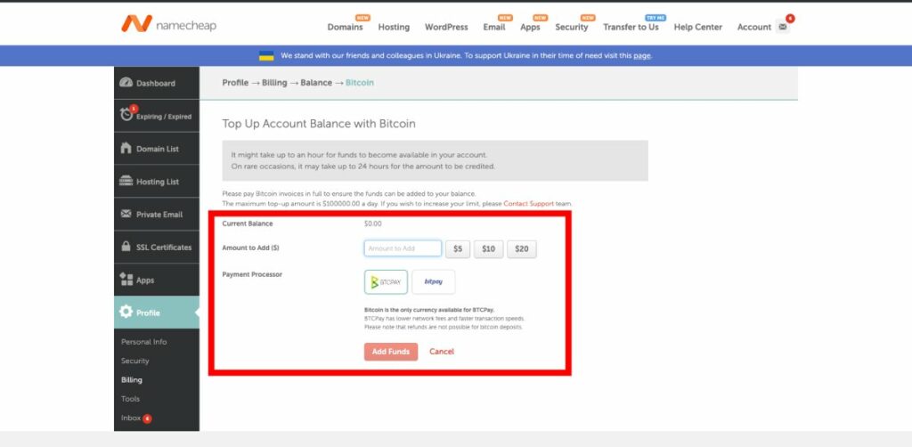This screenshot has height=447, width=912.
Task: Select BitPay payment processor
Action: (x=434, y=282)
